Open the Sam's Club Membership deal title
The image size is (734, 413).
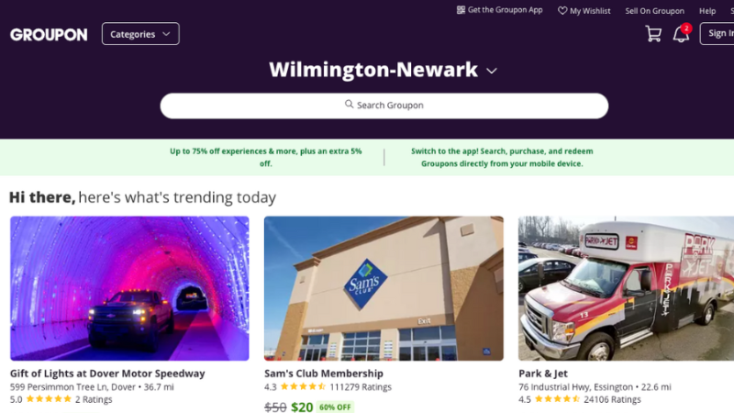324,374
